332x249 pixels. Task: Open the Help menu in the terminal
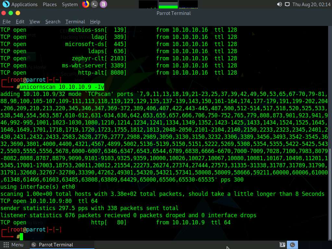(95, 22)
